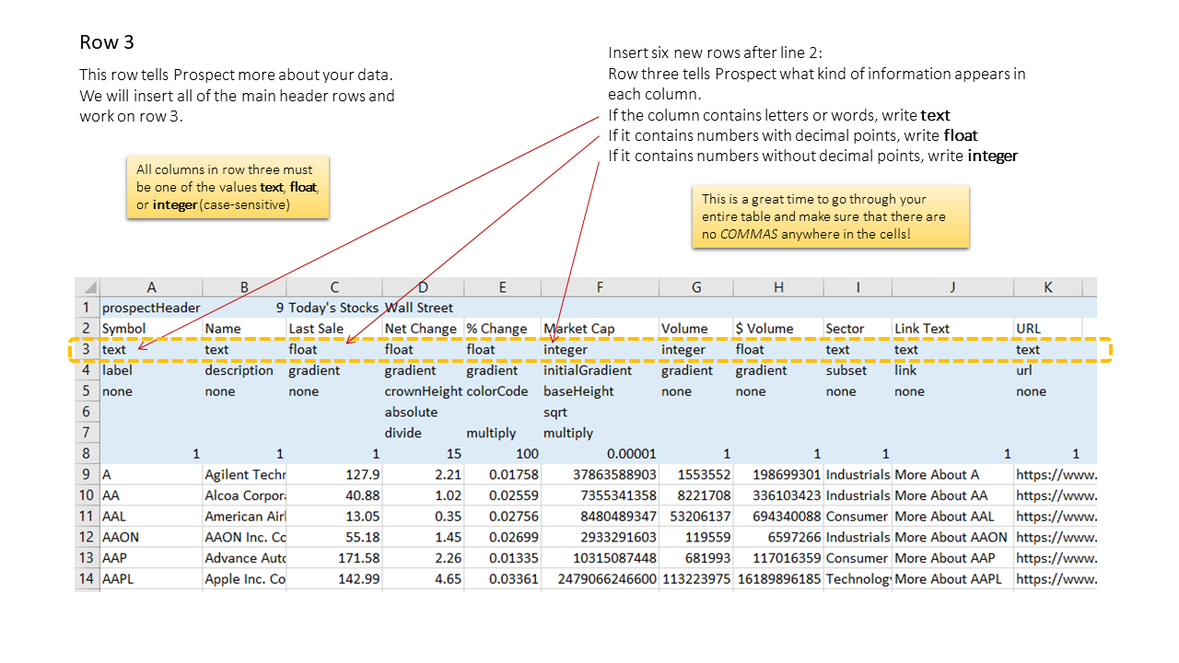The width and height of the screenshot is (1179, 663).
Task: Click the 'Technolog' sector cell
Action: (858, 579)
